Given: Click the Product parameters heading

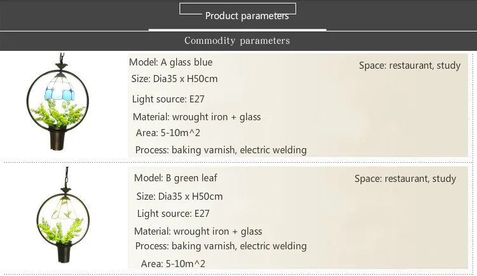Looking at the screenshot, I should pyautogui.click(x=246, y=16).
